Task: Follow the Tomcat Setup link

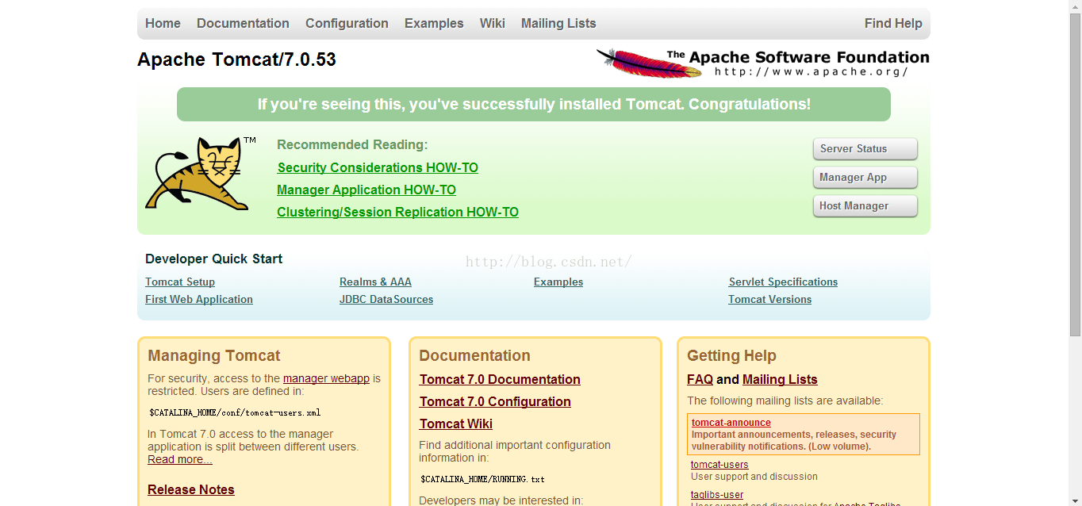Action: 180,282
